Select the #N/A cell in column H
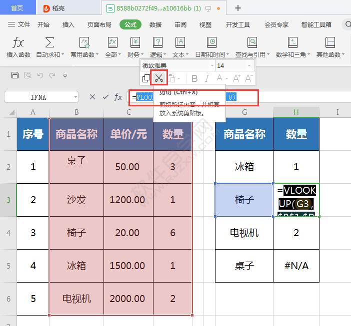The width and height of the screenshot is (351, 326). pyautogui.click(x=296, y=266)
